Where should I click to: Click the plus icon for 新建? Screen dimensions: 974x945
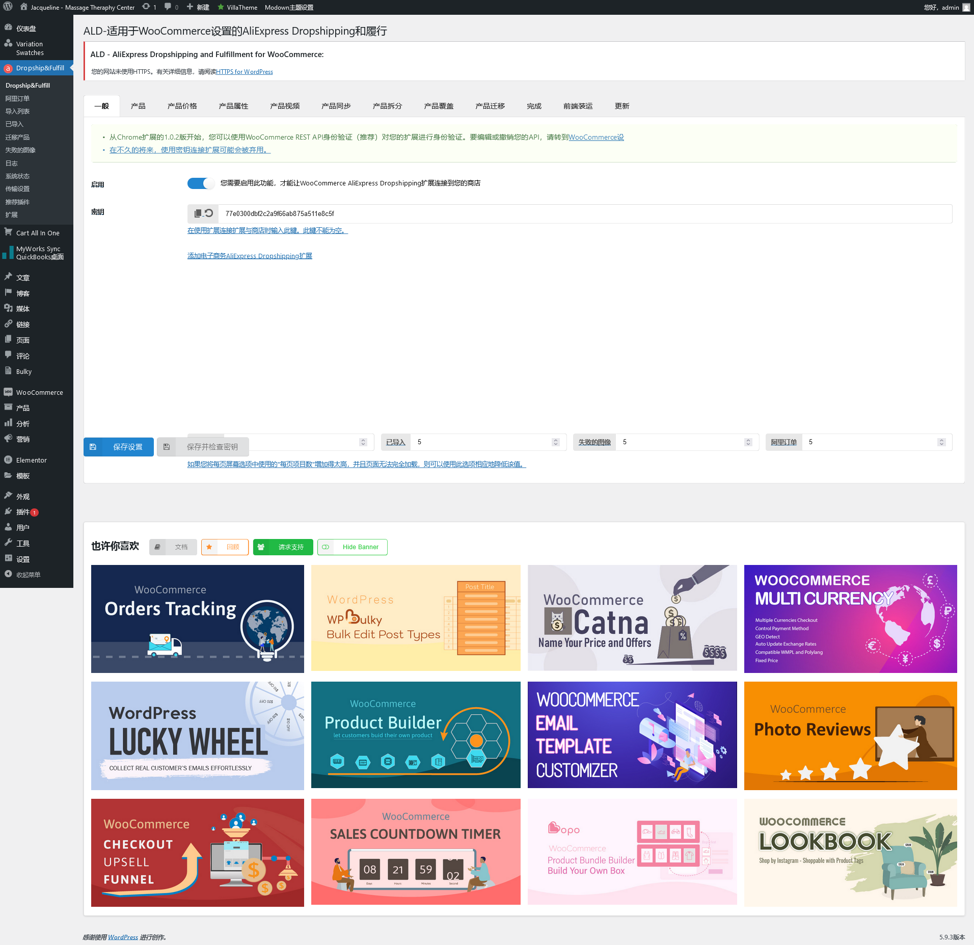click(x=190, y=7)
